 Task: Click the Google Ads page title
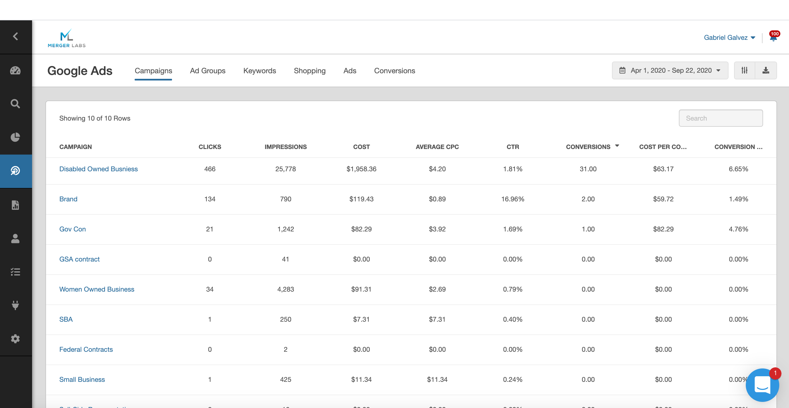[80, 71]
